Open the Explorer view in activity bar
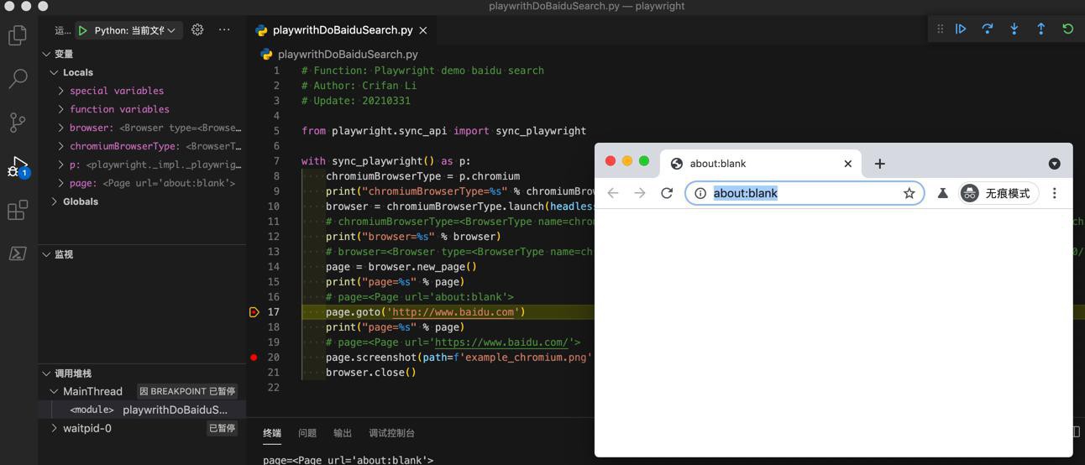 [18, 35]
